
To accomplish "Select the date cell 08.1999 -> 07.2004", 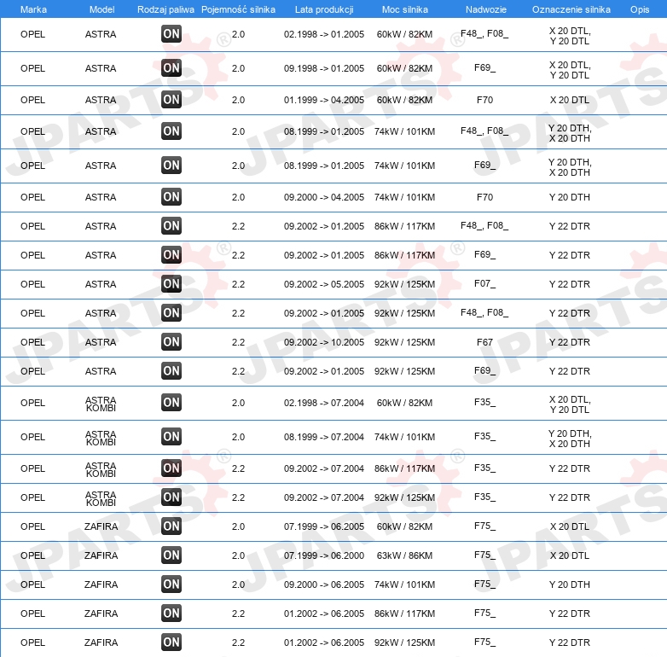I will tap(324, 437).
